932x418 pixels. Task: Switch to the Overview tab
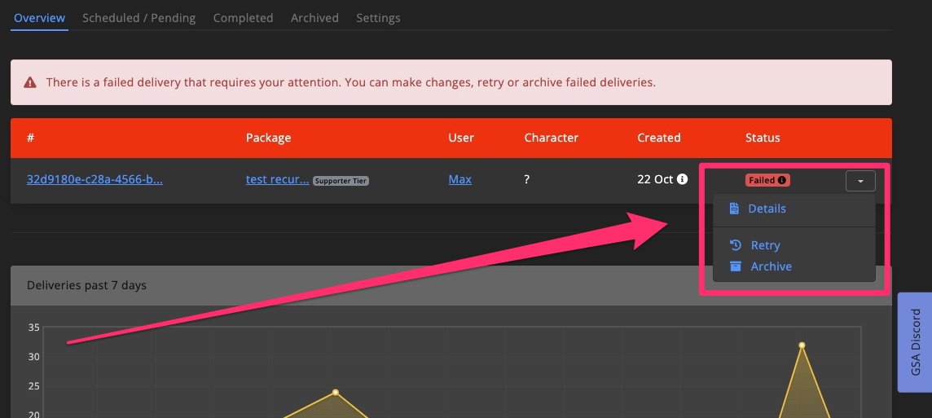click(x=39, y=18)
